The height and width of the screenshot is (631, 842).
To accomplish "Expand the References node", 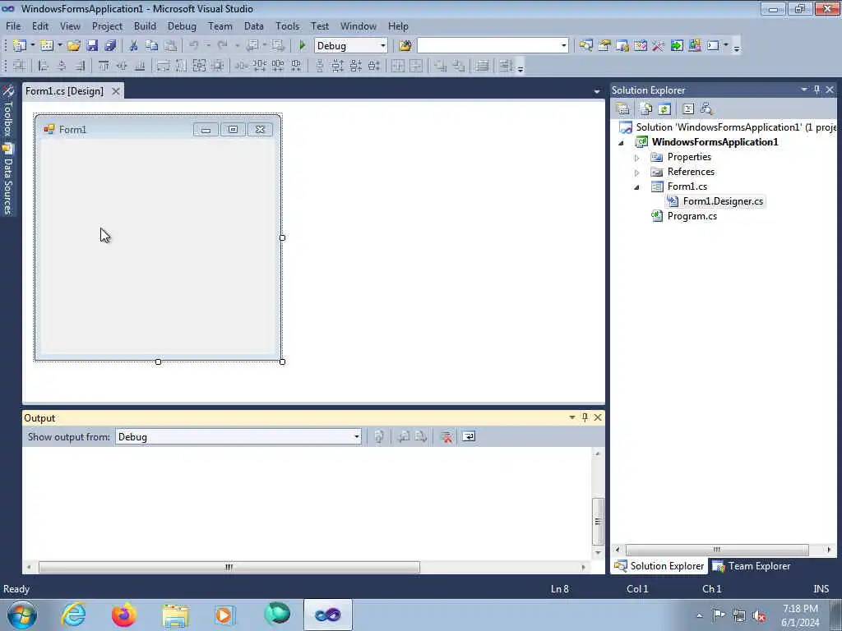I will (x=637, y=173).
